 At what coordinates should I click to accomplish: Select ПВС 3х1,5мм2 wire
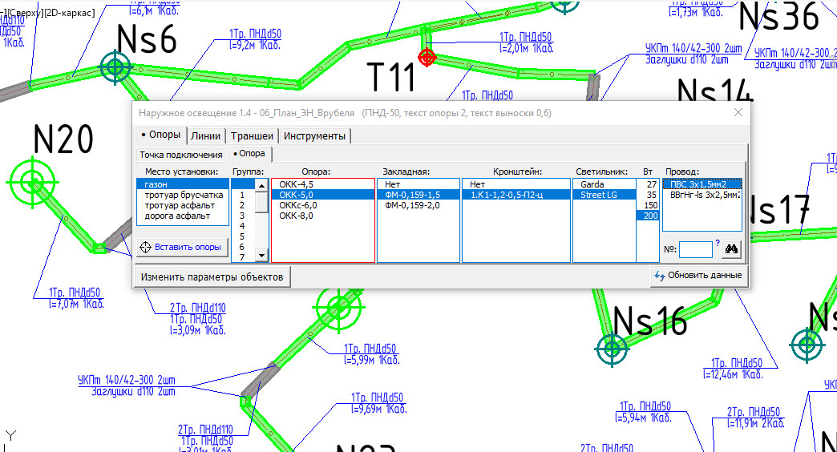[702, 184]
